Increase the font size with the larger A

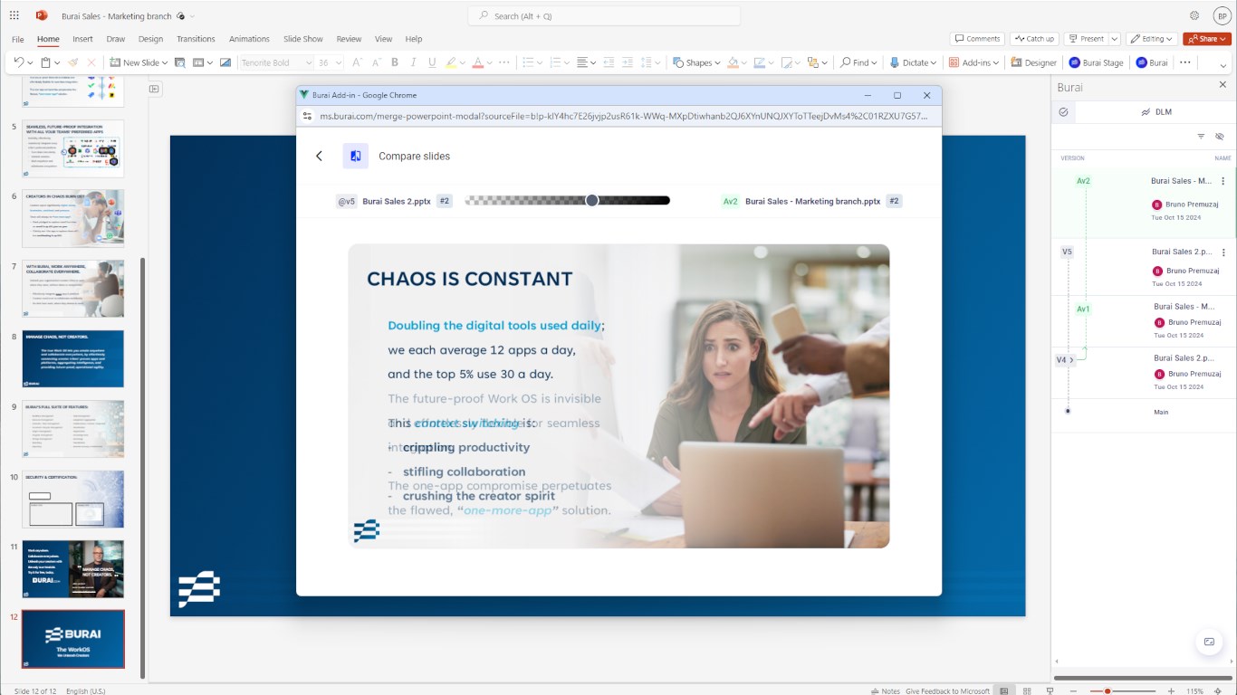pyautogui.click(x=357, y=62)
